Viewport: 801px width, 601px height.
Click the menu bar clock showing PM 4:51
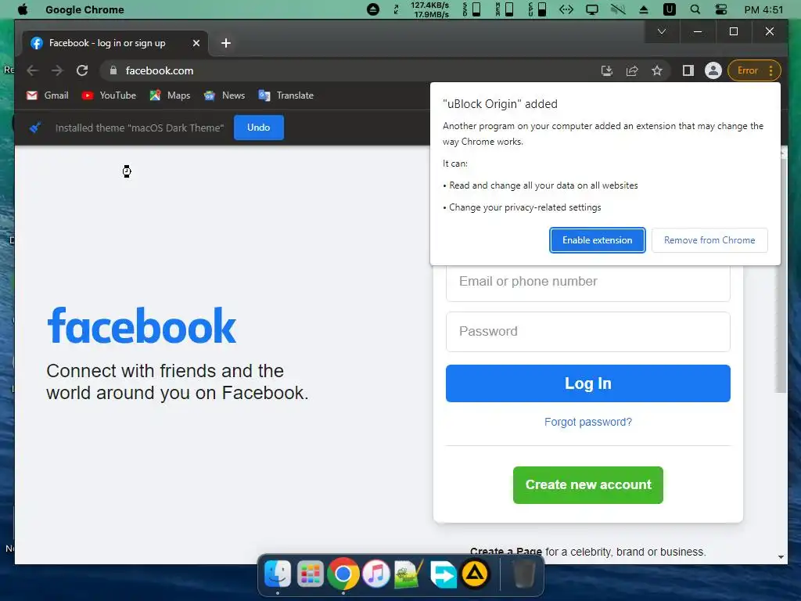[763, 9]
